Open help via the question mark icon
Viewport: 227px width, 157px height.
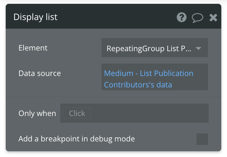[182, 17]
